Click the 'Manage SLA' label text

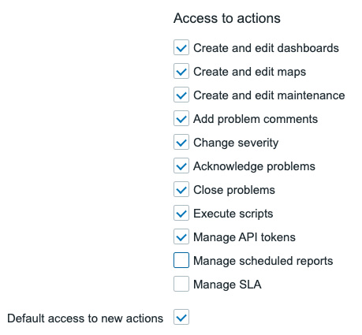[227, 285]
